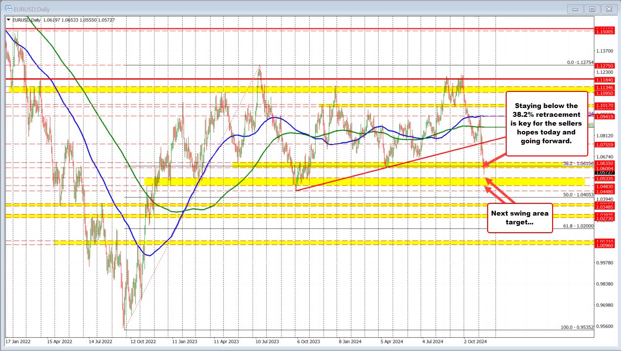Select the 1.11840 price level label
Viewport: 621px width, 351px height.
[604, 79]
